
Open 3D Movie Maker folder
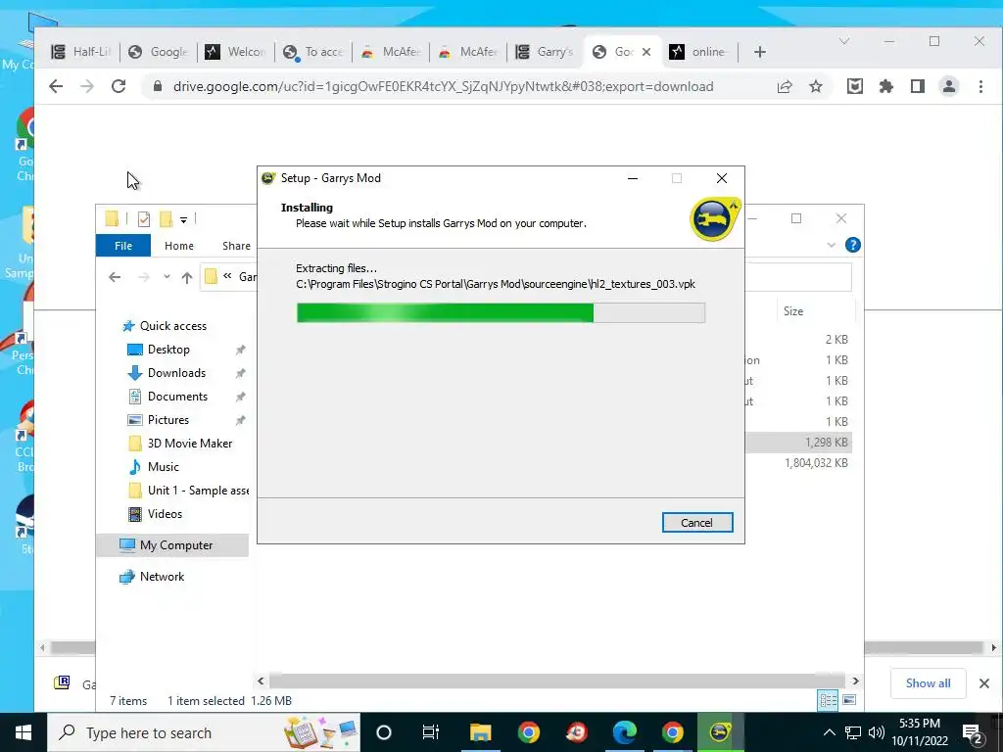pos(180,444)
